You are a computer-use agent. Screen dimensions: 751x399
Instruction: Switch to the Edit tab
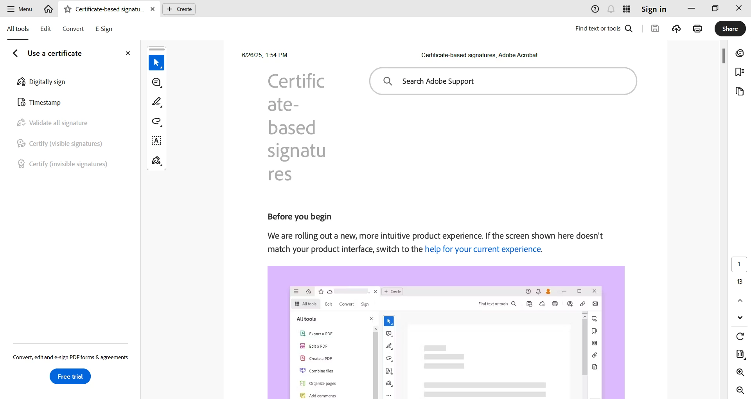pyautogui.click(x=45, y=29)
